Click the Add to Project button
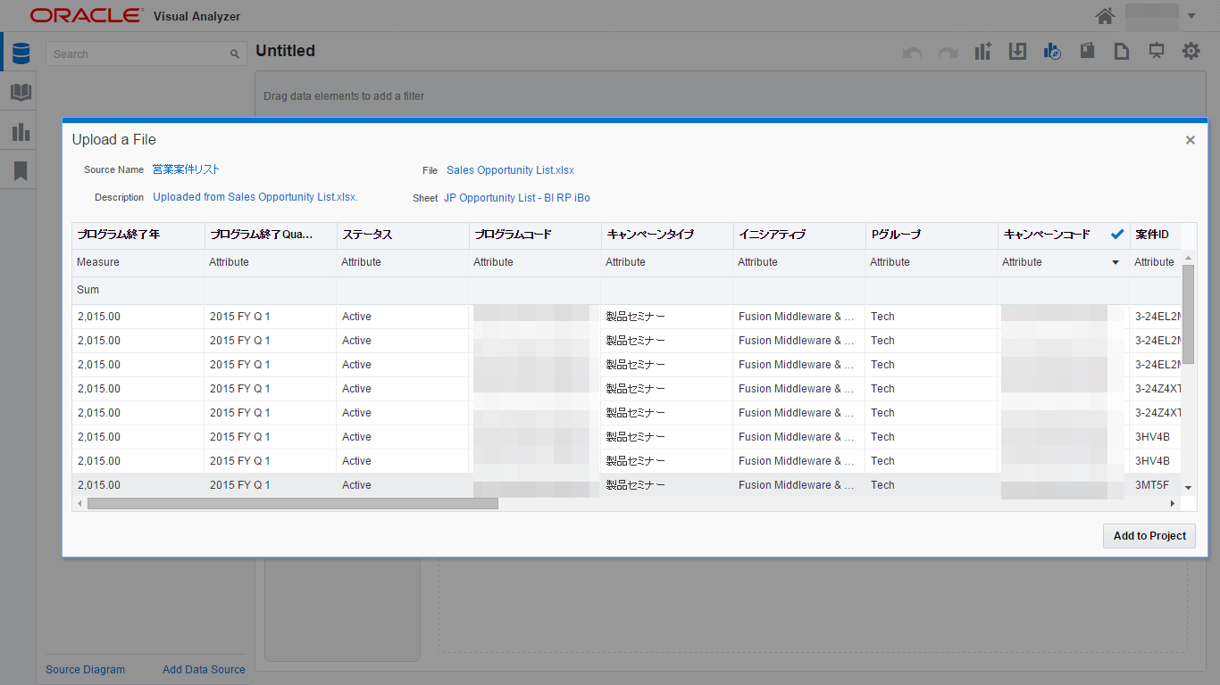The width and height of the screenshot is (1220, 685). tap(1149, 536)
